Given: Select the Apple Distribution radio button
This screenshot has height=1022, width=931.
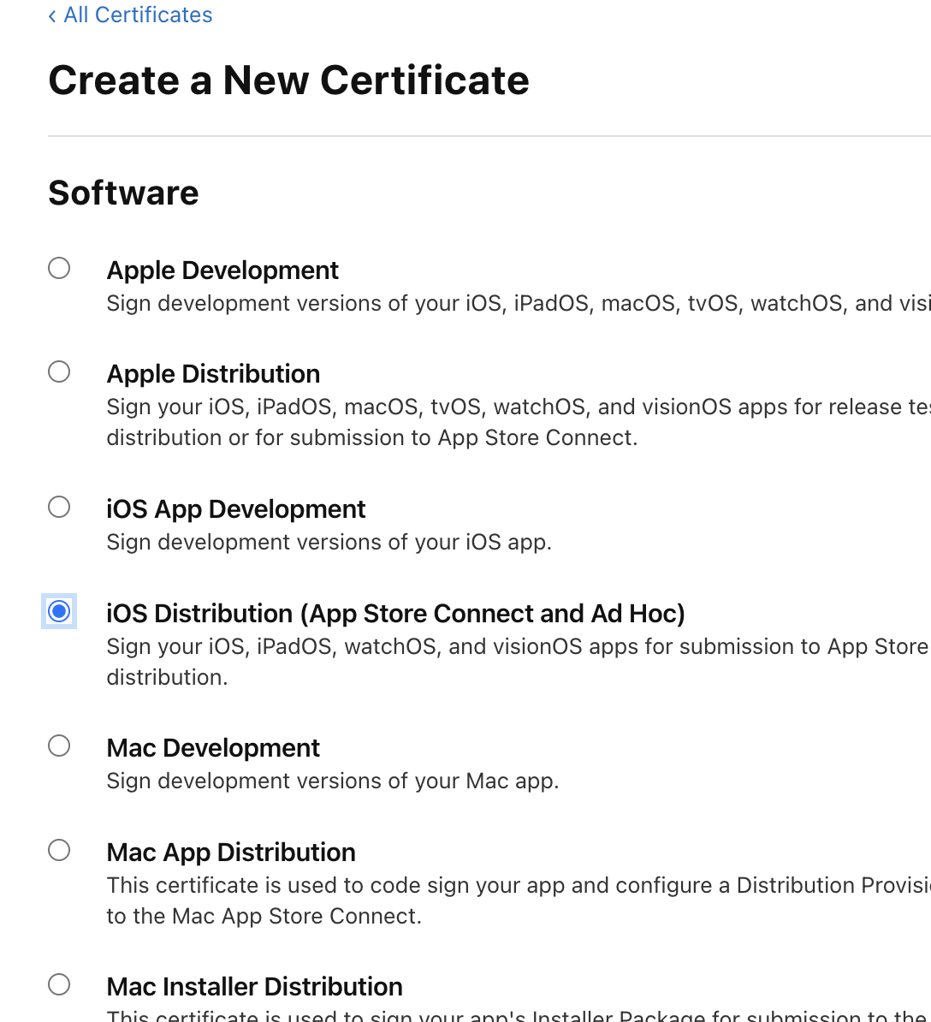Looking at the screenshot, I should 59,371.
